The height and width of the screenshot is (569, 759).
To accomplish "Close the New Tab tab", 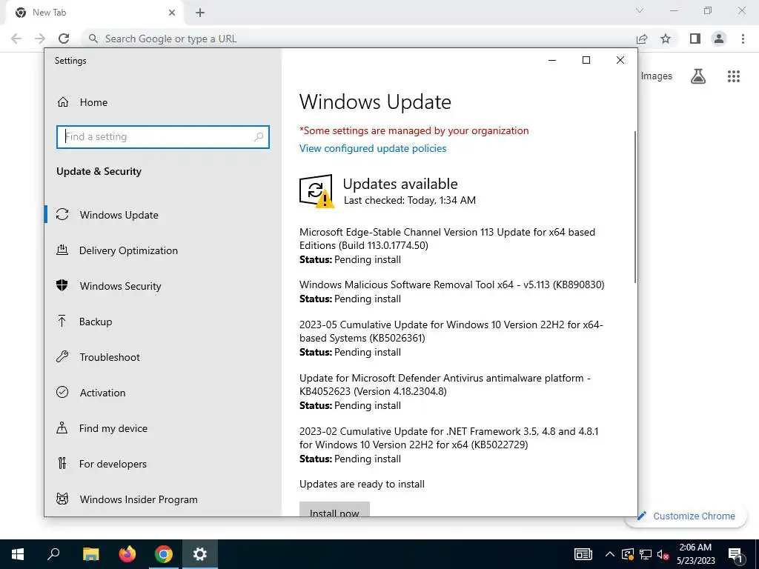I will pyautogui.click(x=172, y=13).
